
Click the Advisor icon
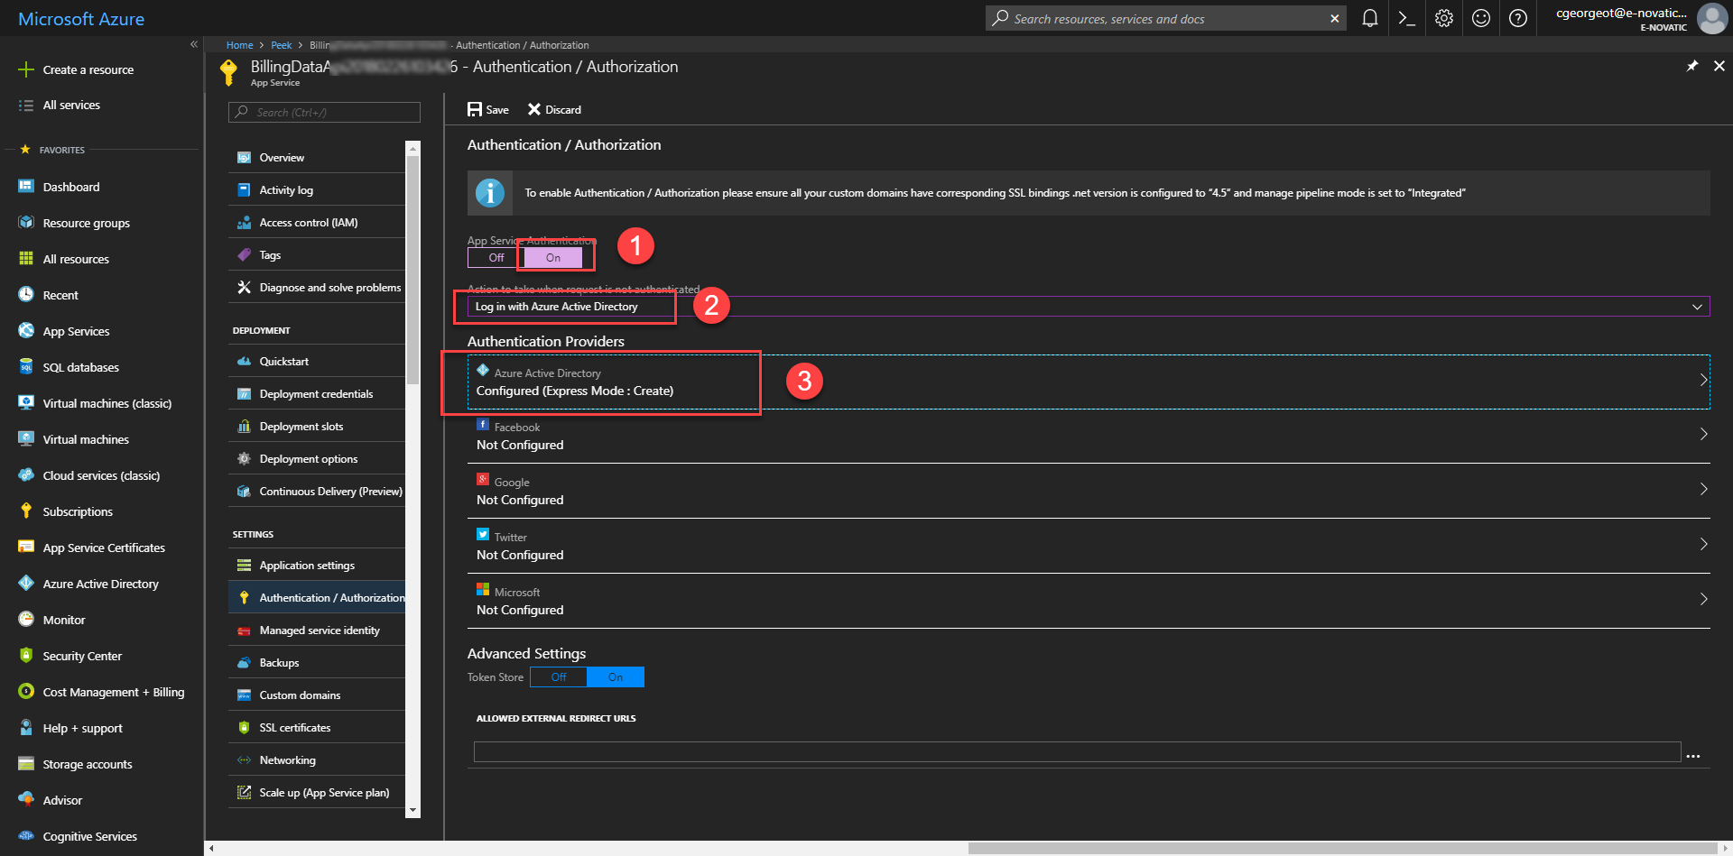click(26, 799)
